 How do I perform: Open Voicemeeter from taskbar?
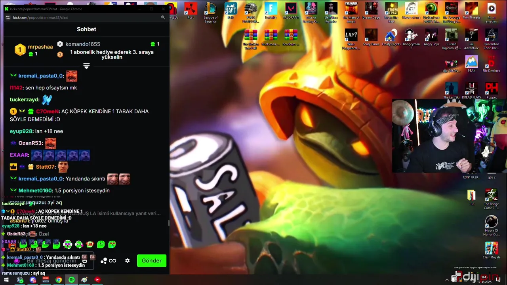(x=46, y=280)
